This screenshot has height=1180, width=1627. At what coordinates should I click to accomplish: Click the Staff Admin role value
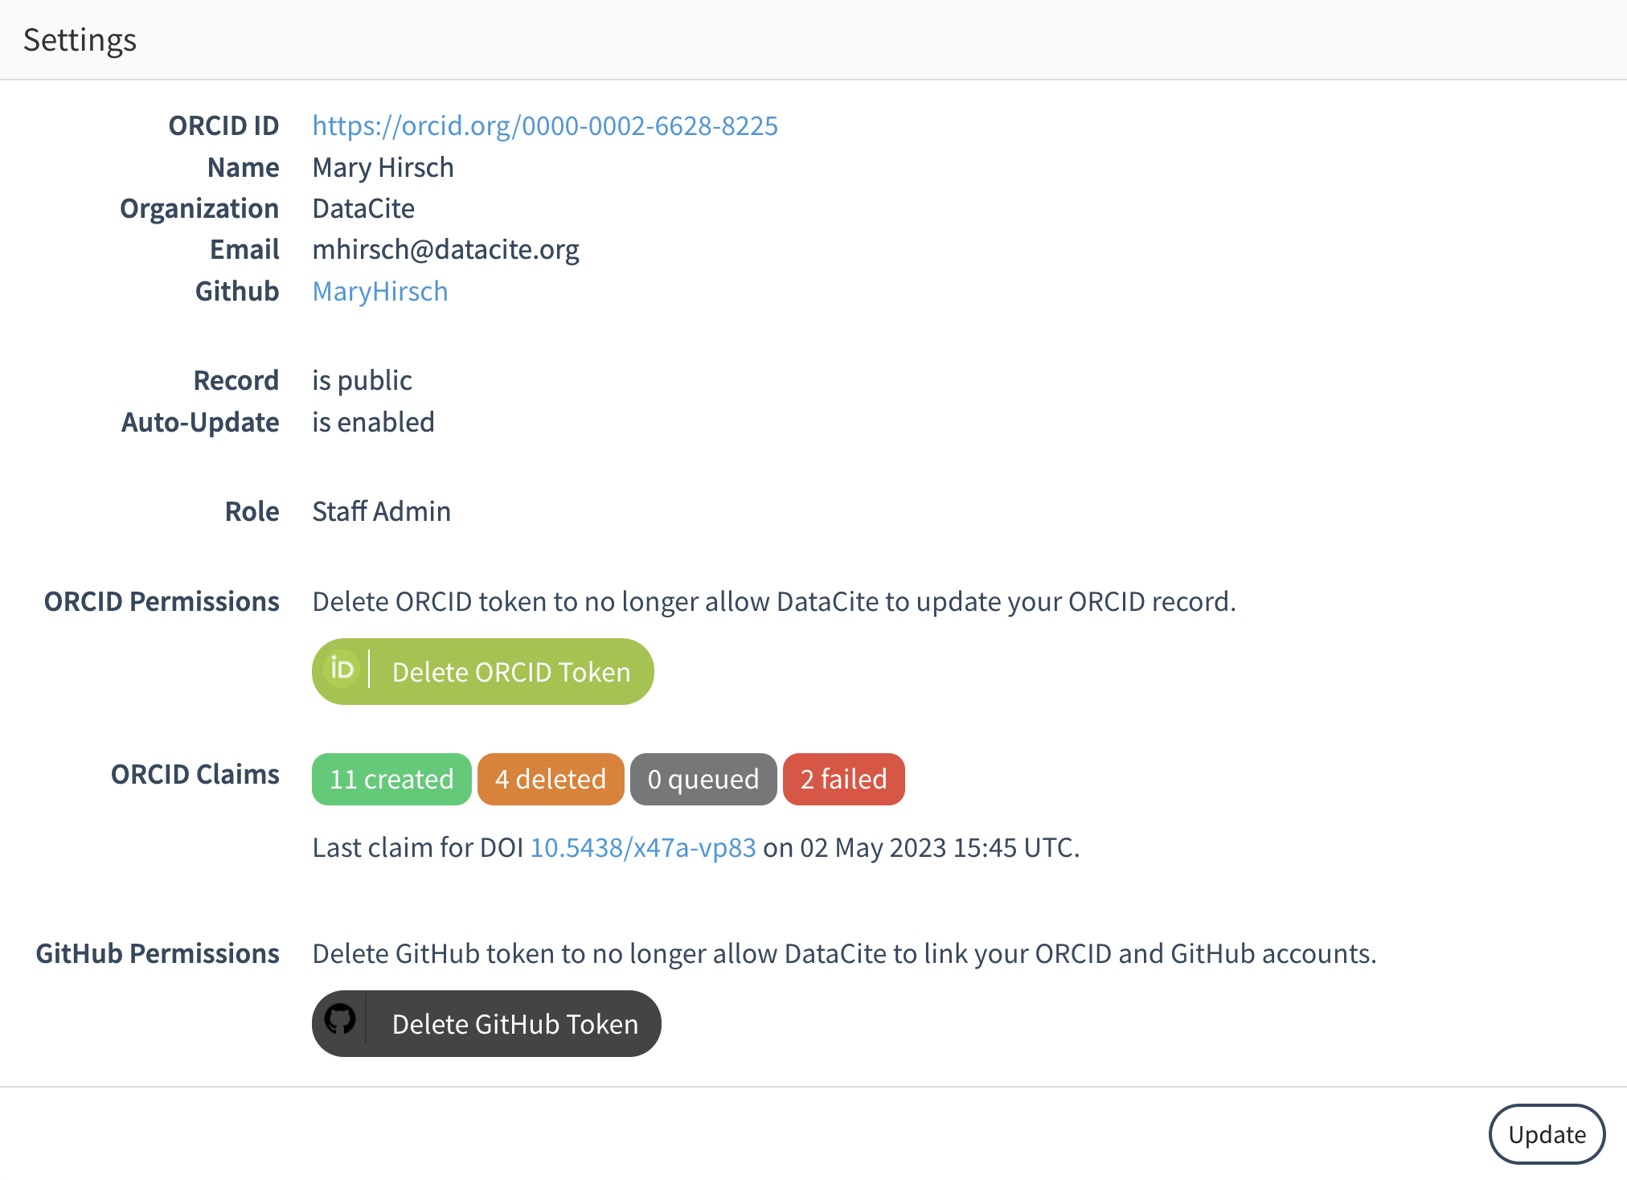click(381, 512)
